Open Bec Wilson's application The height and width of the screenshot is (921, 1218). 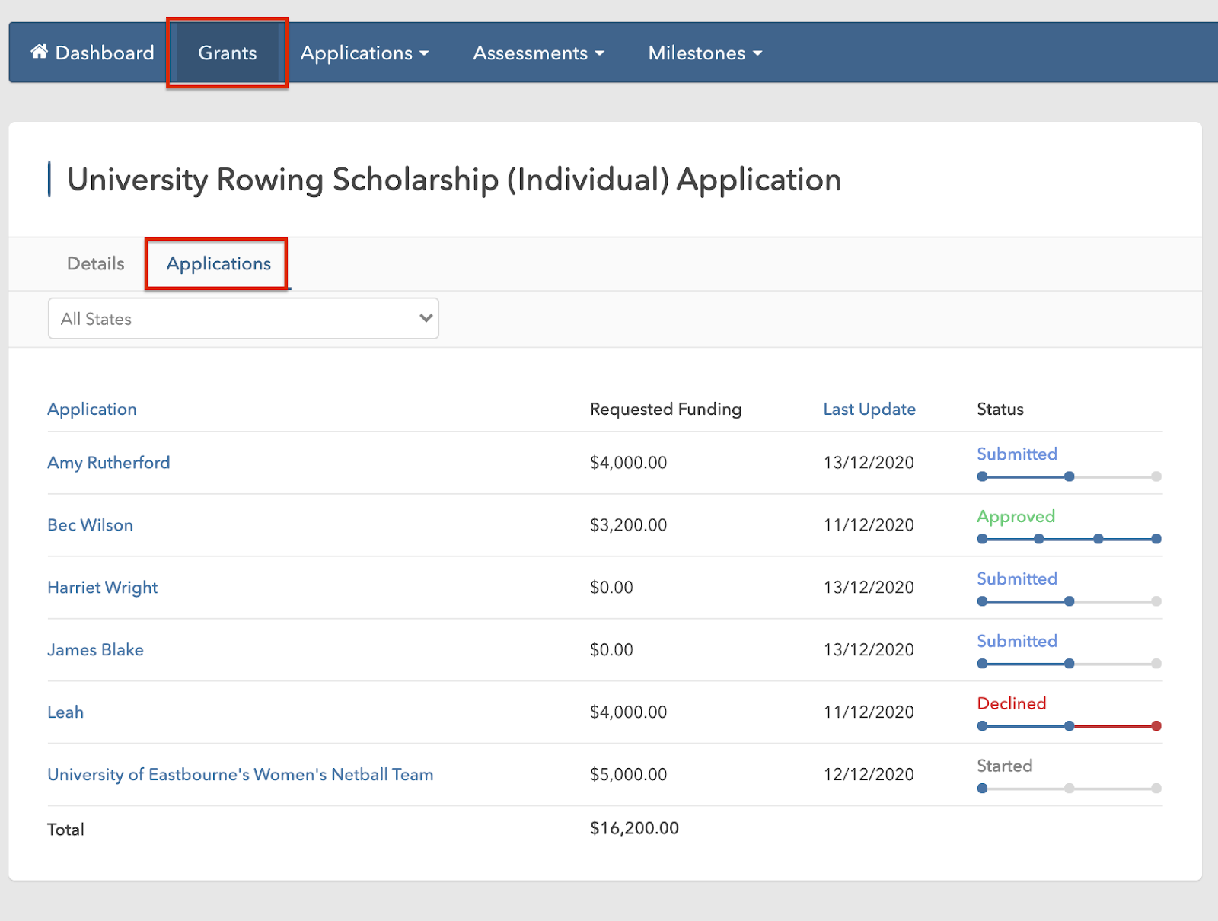(90, 525)
